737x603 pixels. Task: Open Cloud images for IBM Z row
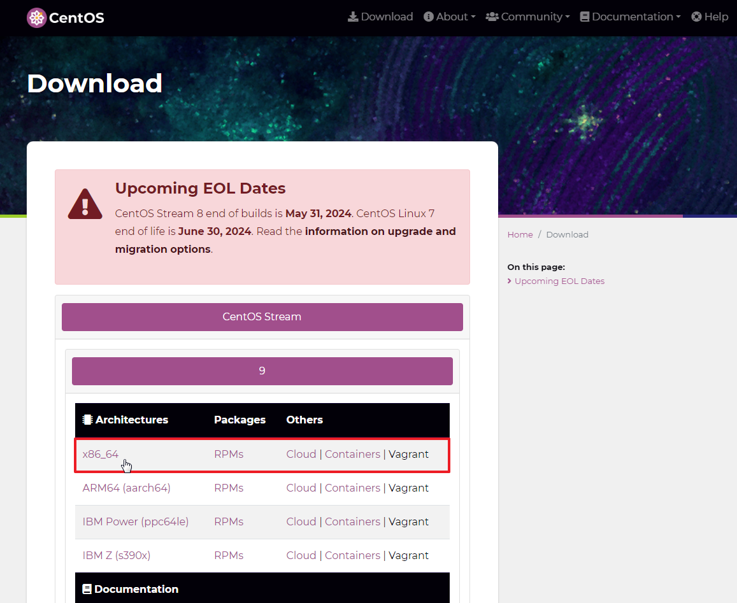301,555
